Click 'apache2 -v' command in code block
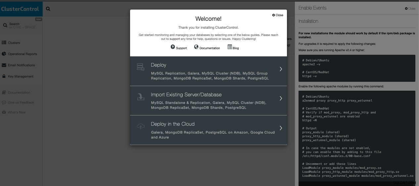This screenshot has height=186, width=419. [x=311, y=64]
